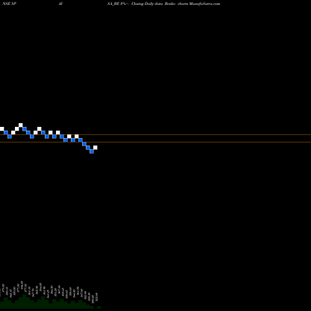Select the lowest blue Renko brick
Screen dimensions: 311x311
coord(91,151)
